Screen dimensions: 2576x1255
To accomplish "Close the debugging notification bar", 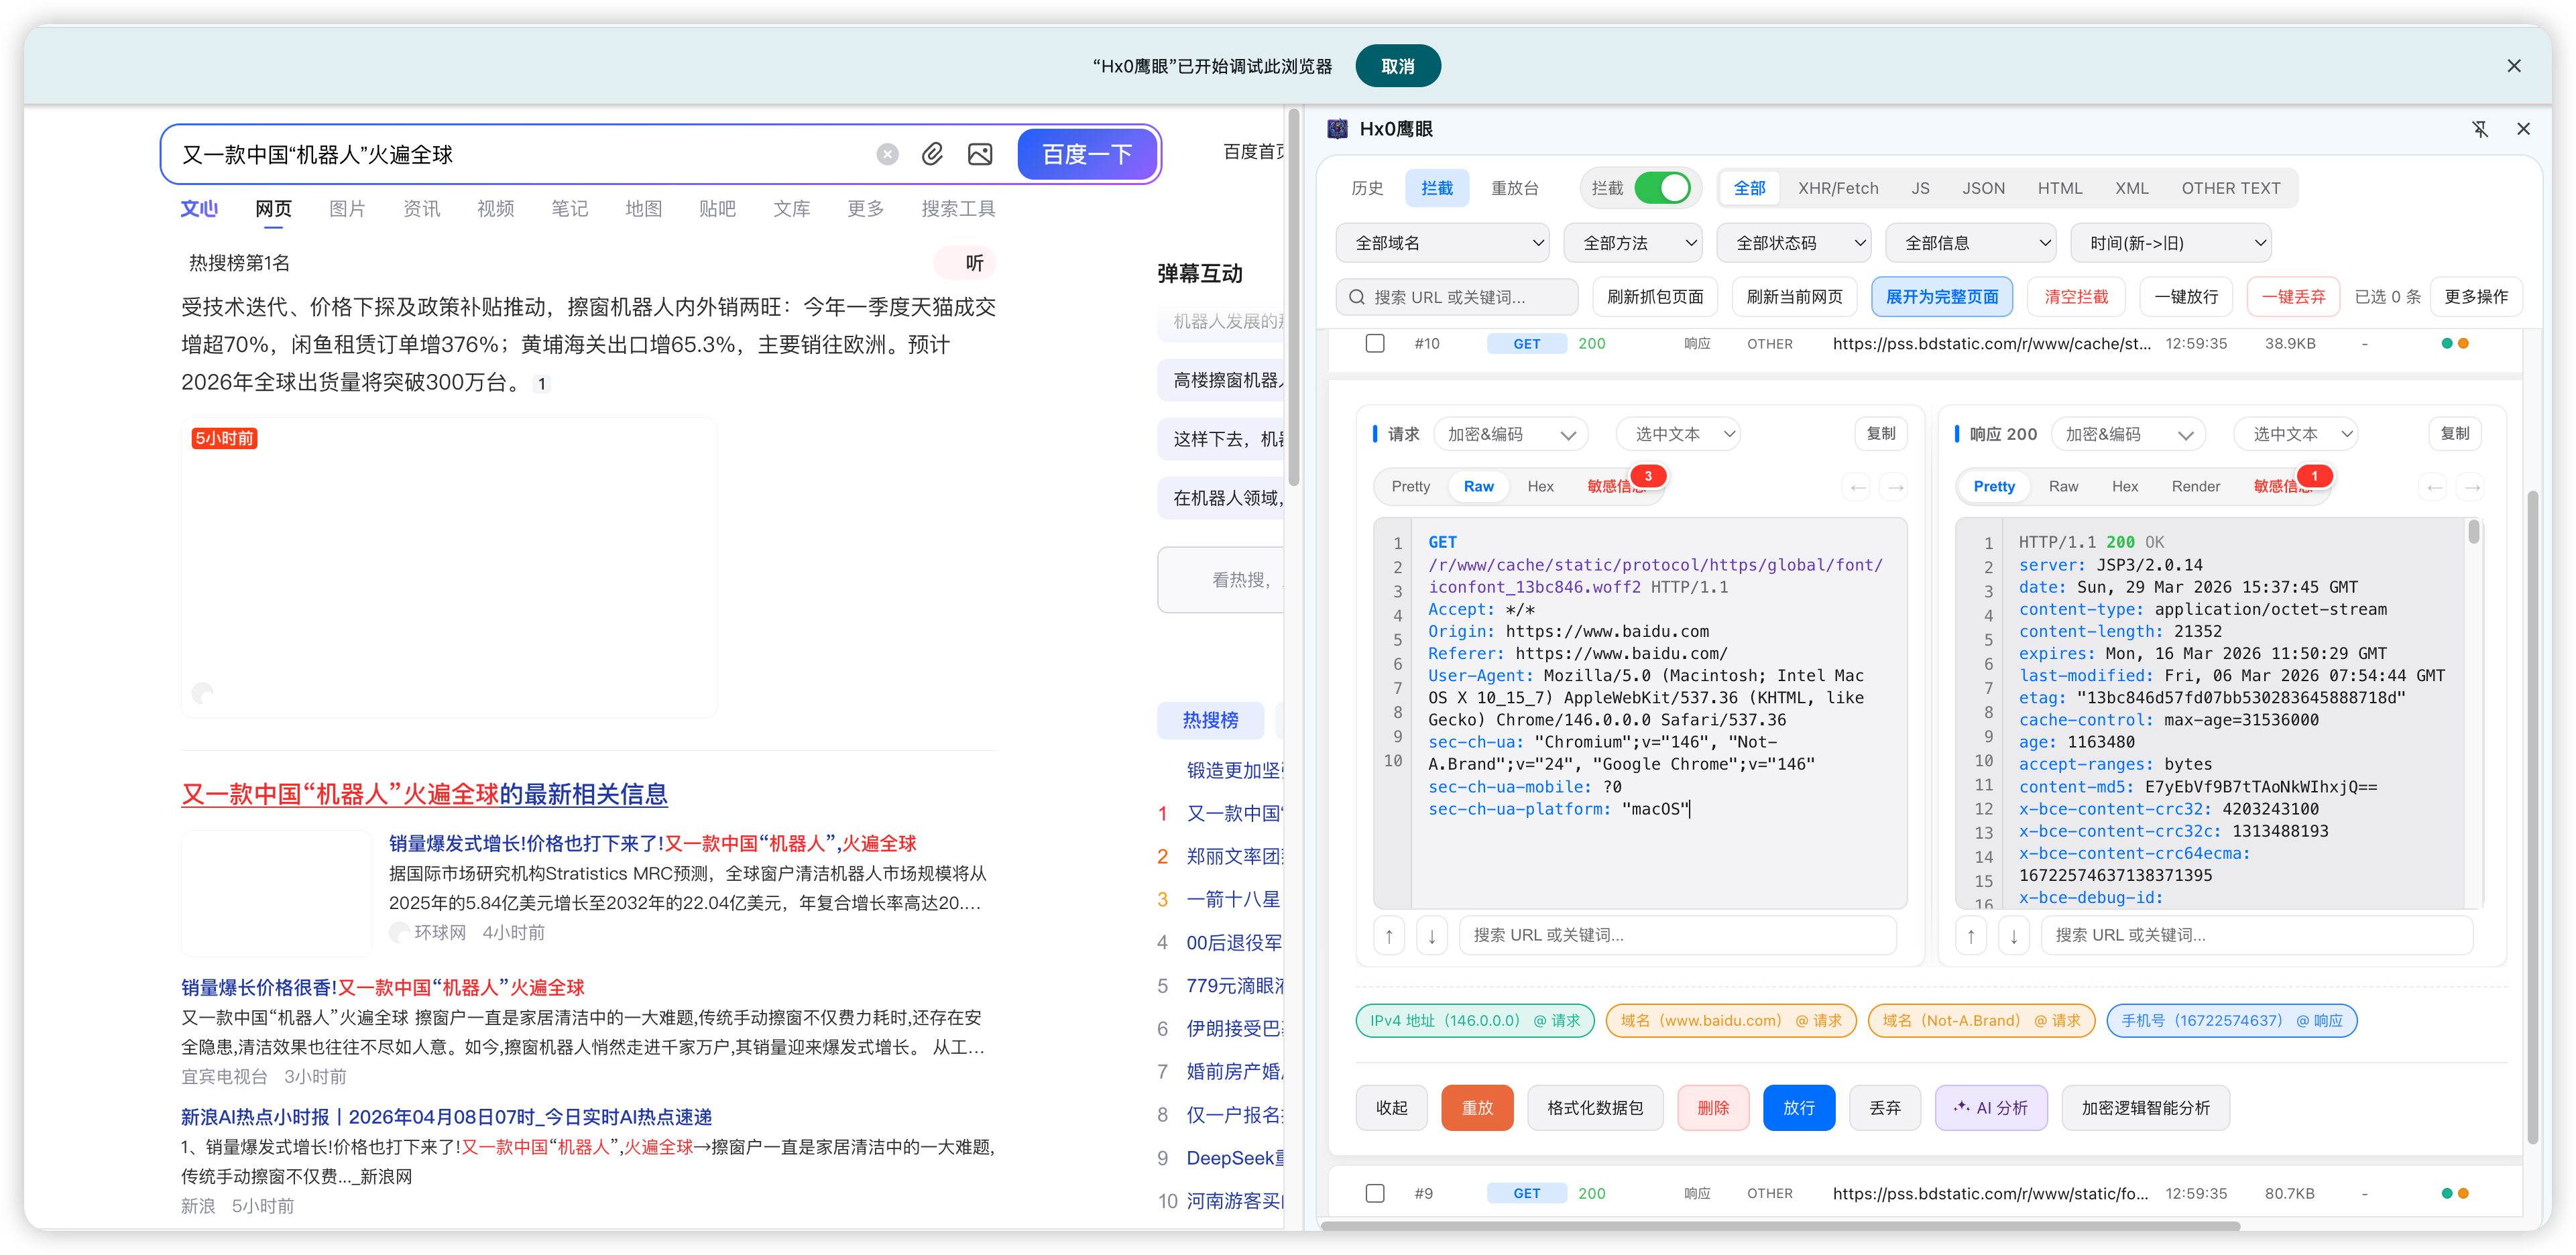I will pos(2513,66).
